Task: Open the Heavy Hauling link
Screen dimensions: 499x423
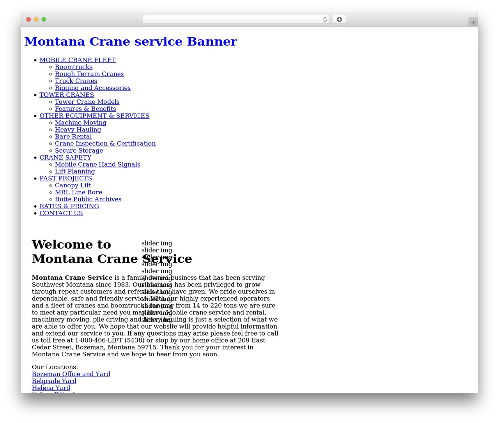Action: coord(78,130)
